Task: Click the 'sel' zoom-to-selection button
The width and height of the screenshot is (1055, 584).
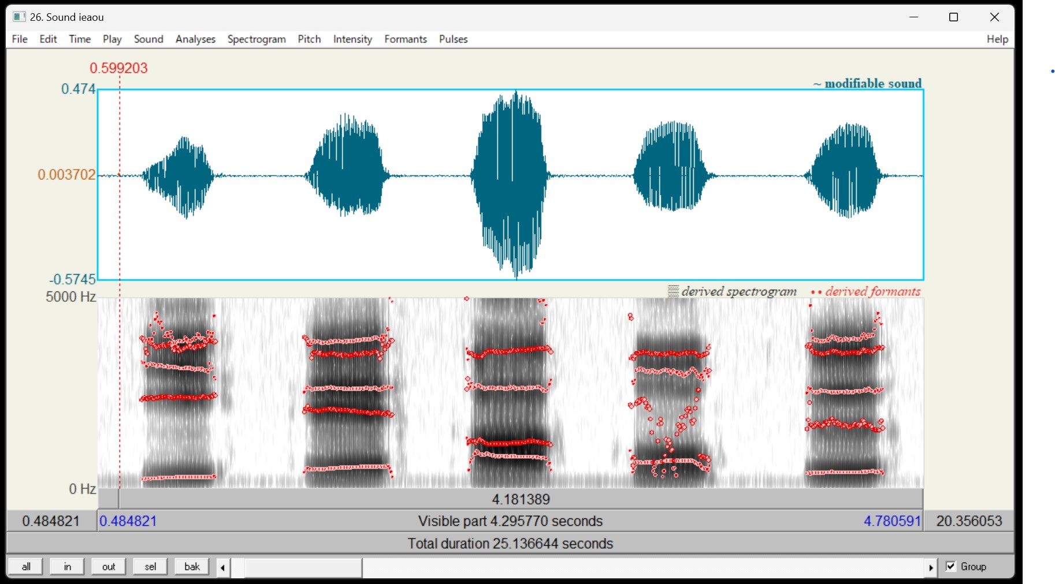Action: pos(150,567)
